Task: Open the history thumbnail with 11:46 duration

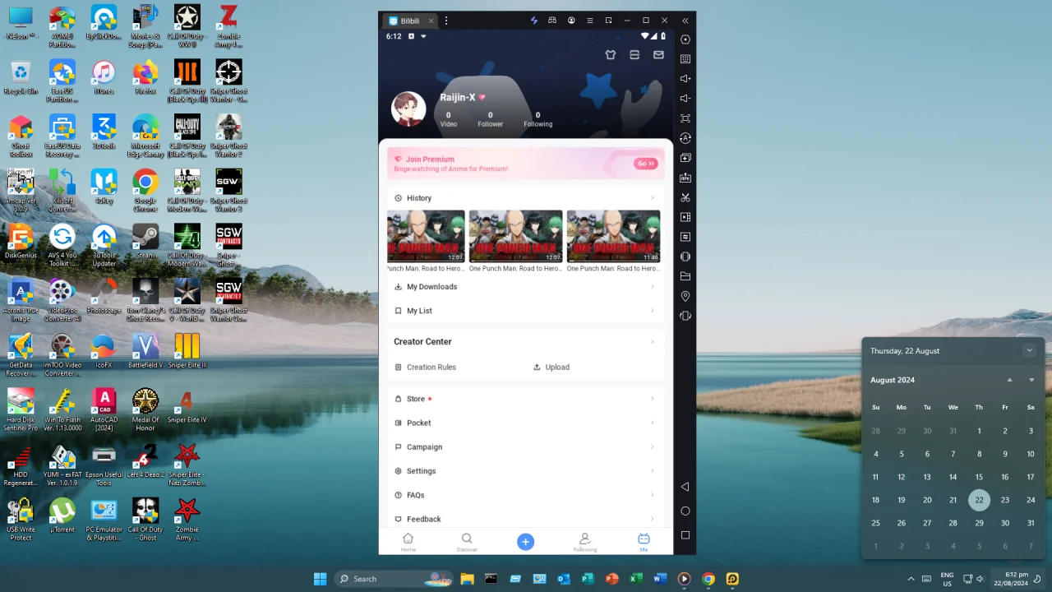Action: (613, 236)
